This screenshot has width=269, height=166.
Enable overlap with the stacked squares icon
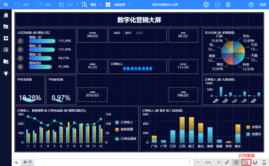(246, 162)
